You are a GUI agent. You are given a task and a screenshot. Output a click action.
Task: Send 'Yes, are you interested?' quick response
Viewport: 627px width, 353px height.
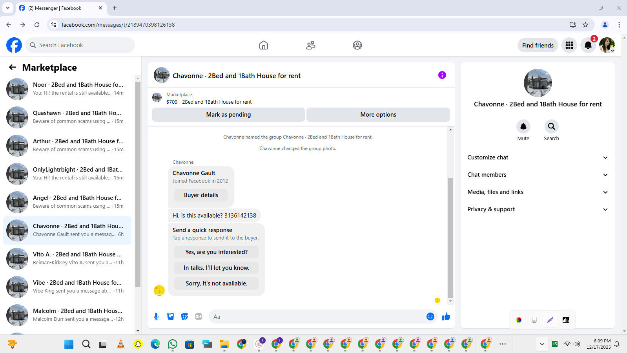point(216,252)
